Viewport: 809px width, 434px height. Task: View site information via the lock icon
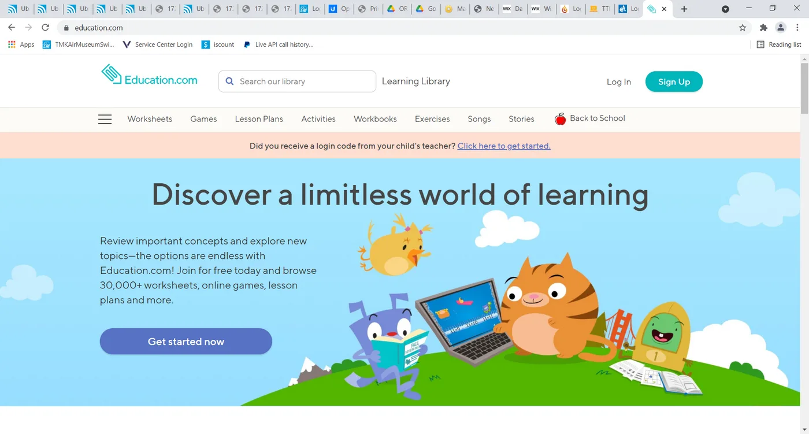(x=66, y=28)
